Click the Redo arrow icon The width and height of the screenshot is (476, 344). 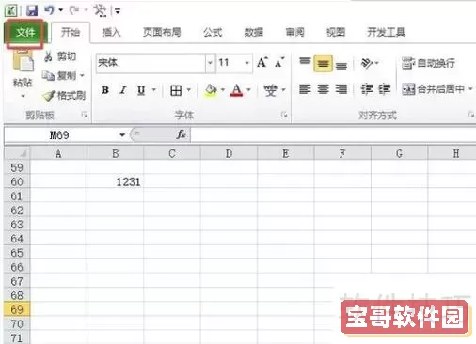(x=74, y=10)
